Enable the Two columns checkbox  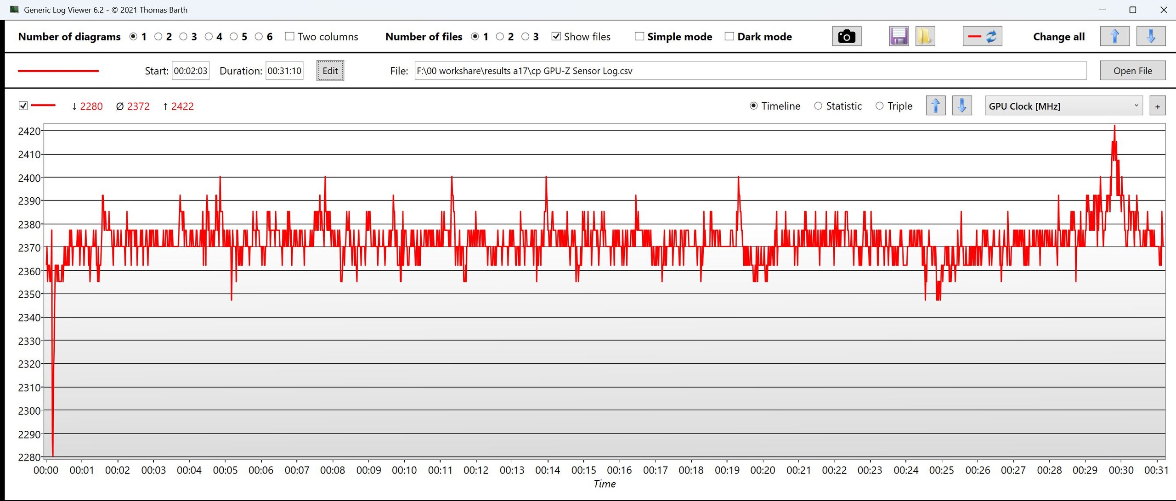click(289, 36)
